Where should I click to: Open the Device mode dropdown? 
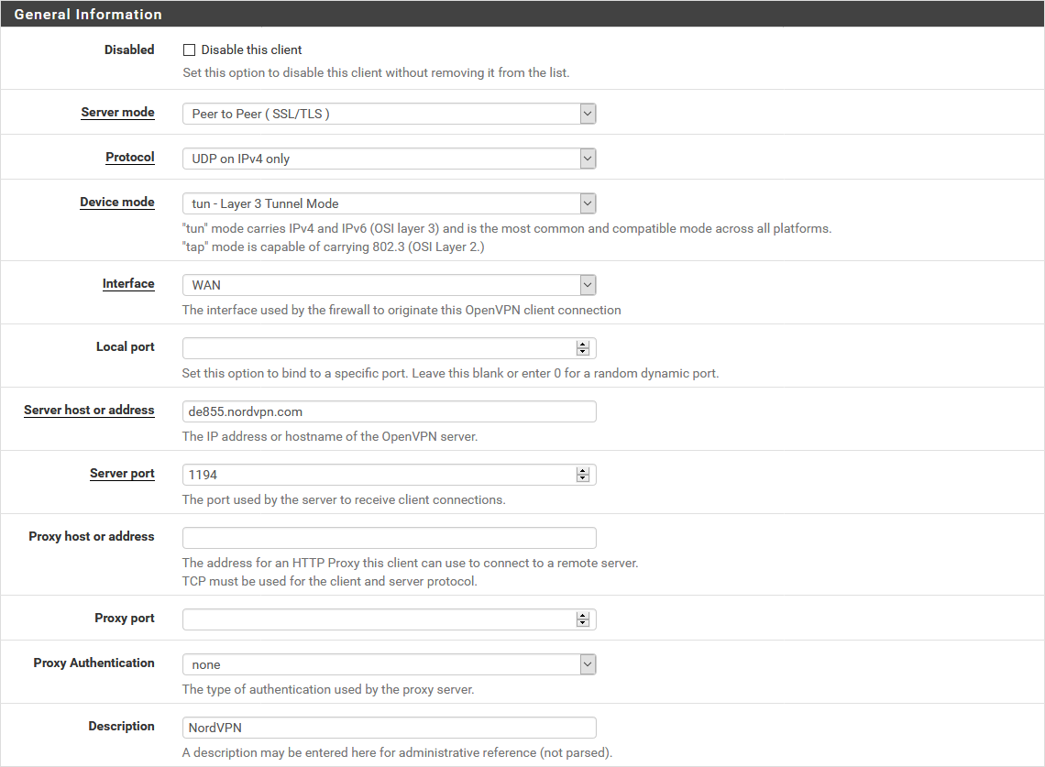tap(389, 203)
